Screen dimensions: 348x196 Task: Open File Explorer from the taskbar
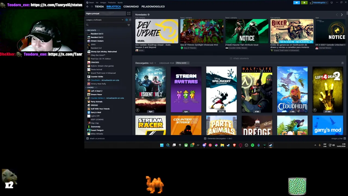(222, 145)
